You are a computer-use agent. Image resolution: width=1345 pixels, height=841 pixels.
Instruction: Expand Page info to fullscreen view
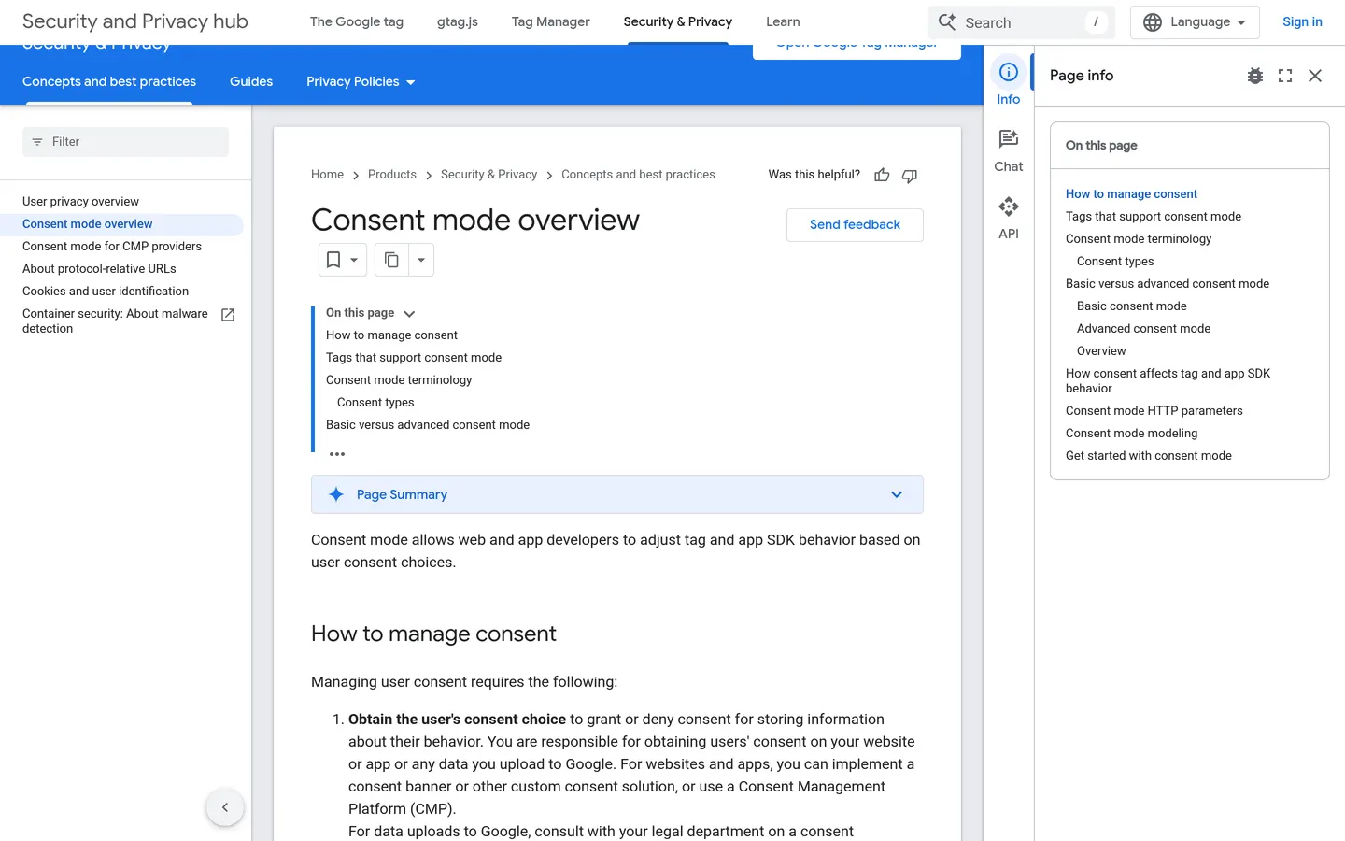point(1284,76)
